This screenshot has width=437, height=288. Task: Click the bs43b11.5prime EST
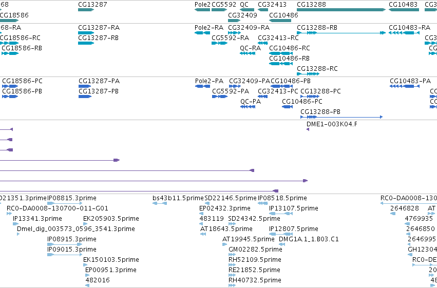[160, 203]
